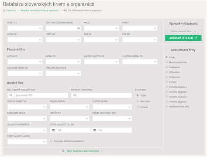
Task: Open the Aktíva do dropdown
Action: (63, 62)
